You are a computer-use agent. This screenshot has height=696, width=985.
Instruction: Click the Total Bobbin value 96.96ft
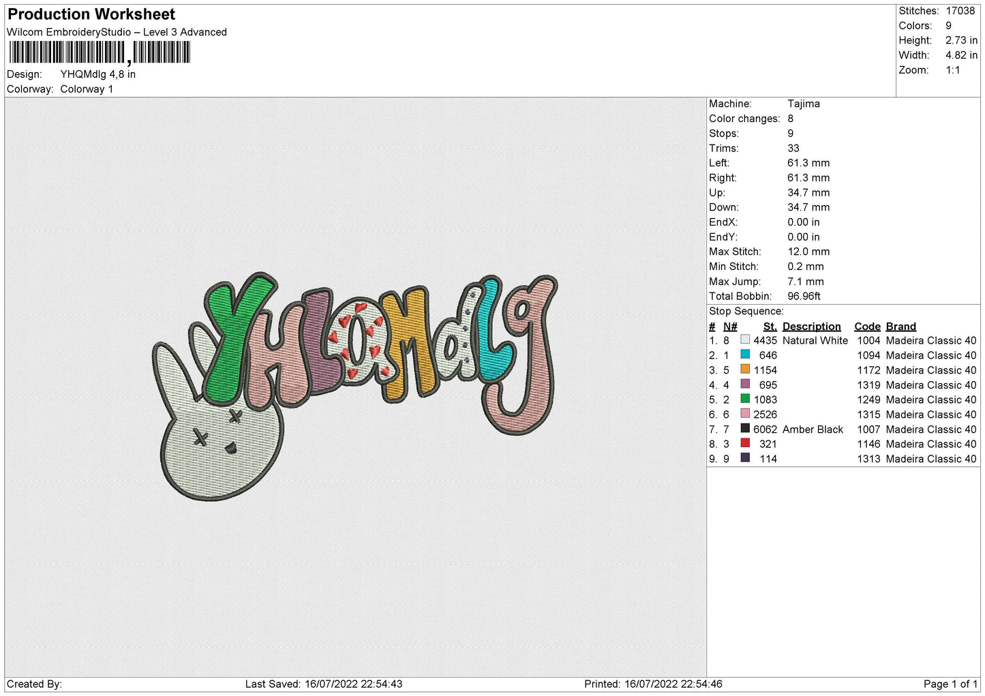[x=804, y=297]
